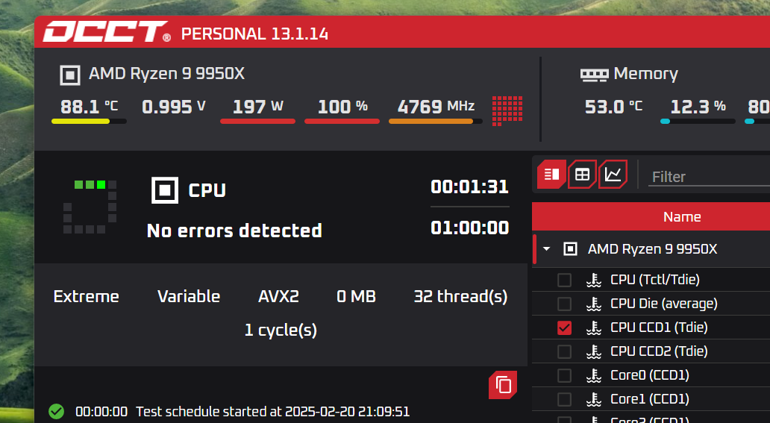The height and width of the screenshot is (423, 770).
Task: Click the AMD Ryzen 9 9950X processor icon
Action: [70, 75]
